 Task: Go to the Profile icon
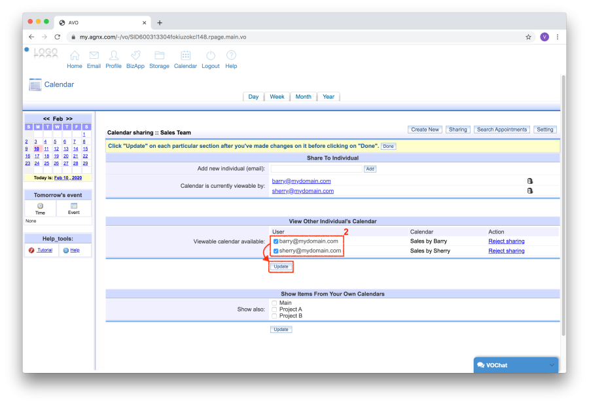point(114,56)
